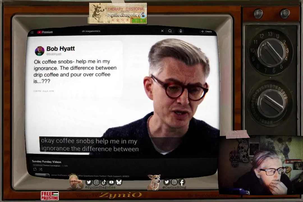
Task: Click the @CarlosBDog handle text
Action: coord(174,187)
